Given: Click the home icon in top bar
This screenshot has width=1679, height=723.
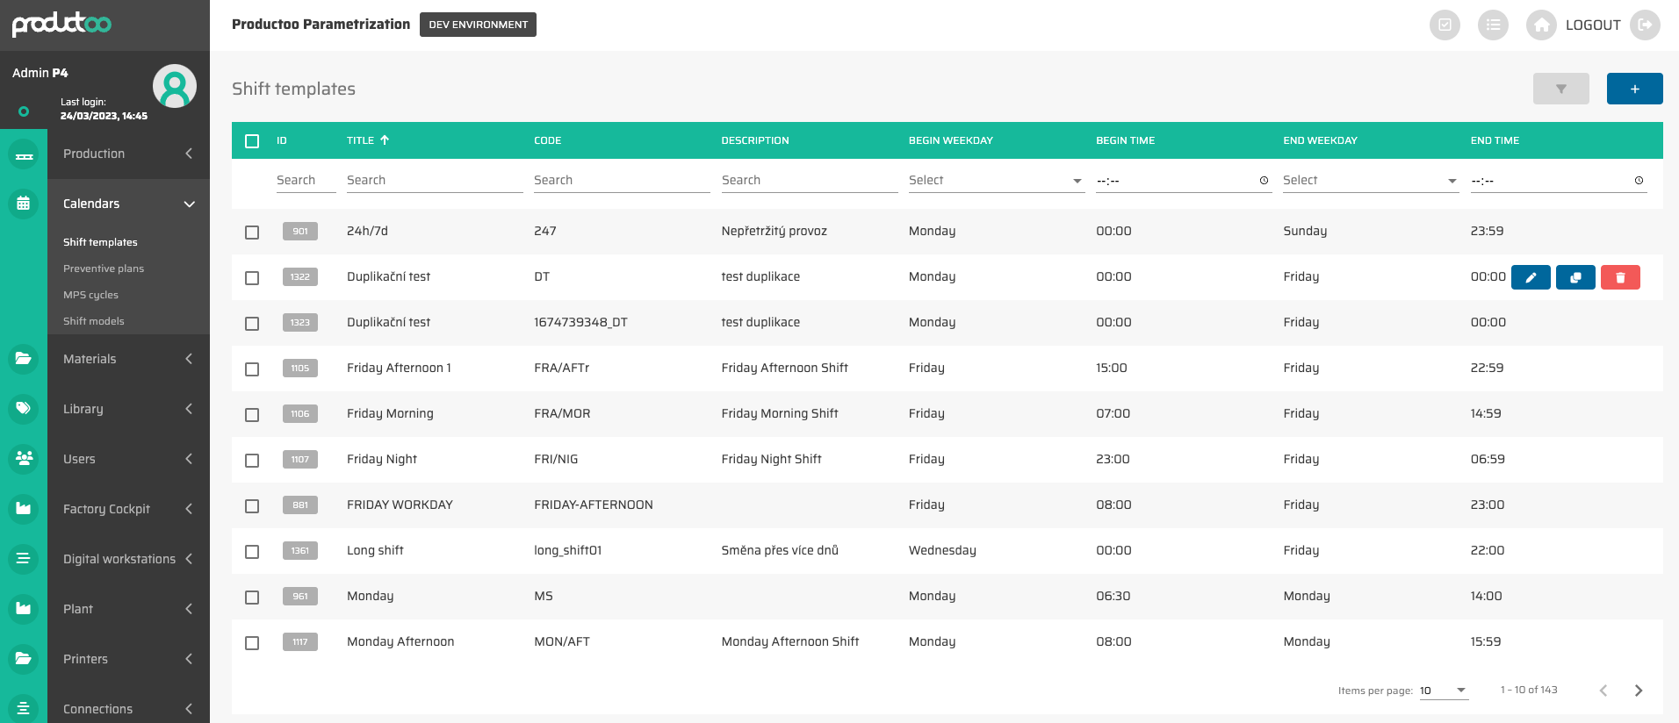Looking at the screenshot, I should coord(1540,25).
